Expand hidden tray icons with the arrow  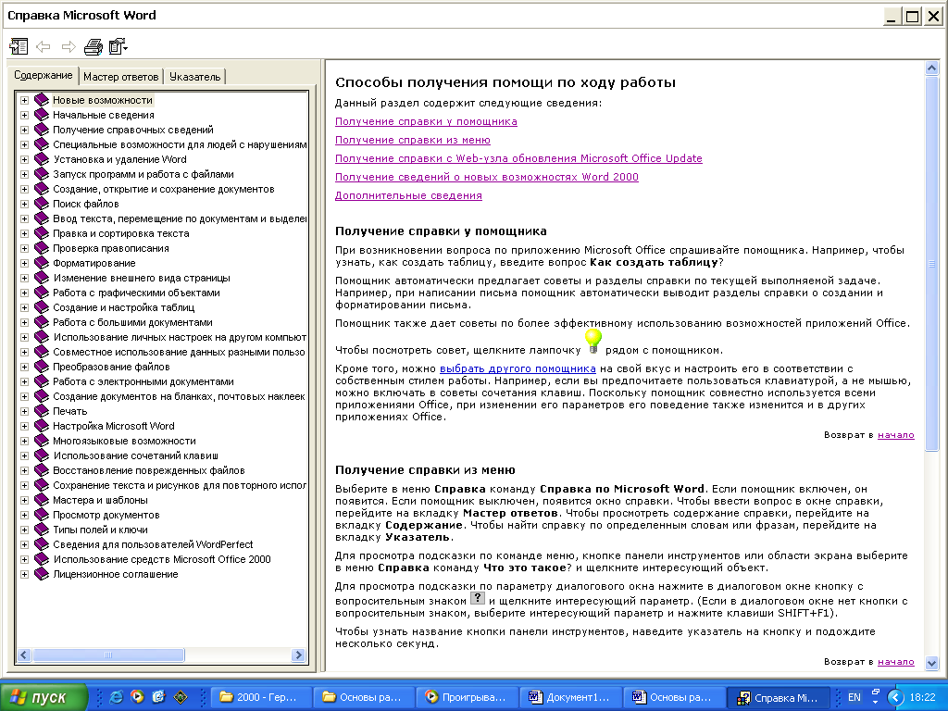click(x=895, y=697)
